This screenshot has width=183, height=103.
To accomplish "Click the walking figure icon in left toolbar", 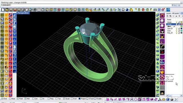I will click(x=6, y=67).
